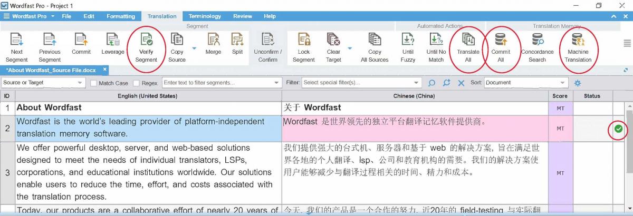Image resolution: width=633 pixels, height=216 pixels.
Task: Go to Previous Segment
Action: point(50,47)
